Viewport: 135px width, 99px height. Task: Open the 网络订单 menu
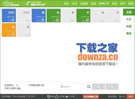pos(104,3)
